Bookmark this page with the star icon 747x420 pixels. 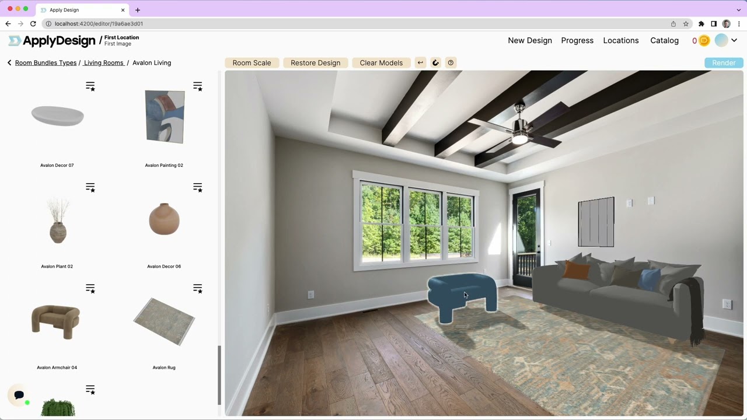pyautogui.click(x=686, y=24)
